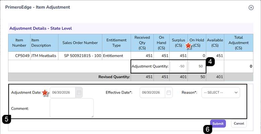
Task: Click the Revised Quantity label
Action: click(x=114, y=77)
